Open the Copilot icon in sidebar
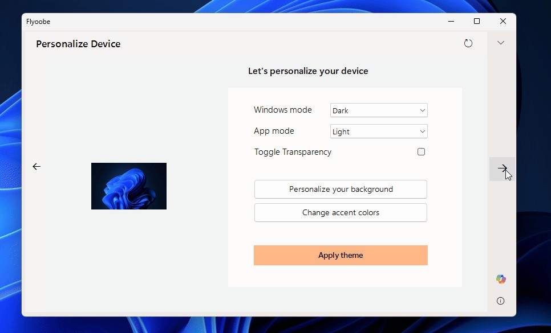The width and height of the screenshot is (551, 333). 501,279
